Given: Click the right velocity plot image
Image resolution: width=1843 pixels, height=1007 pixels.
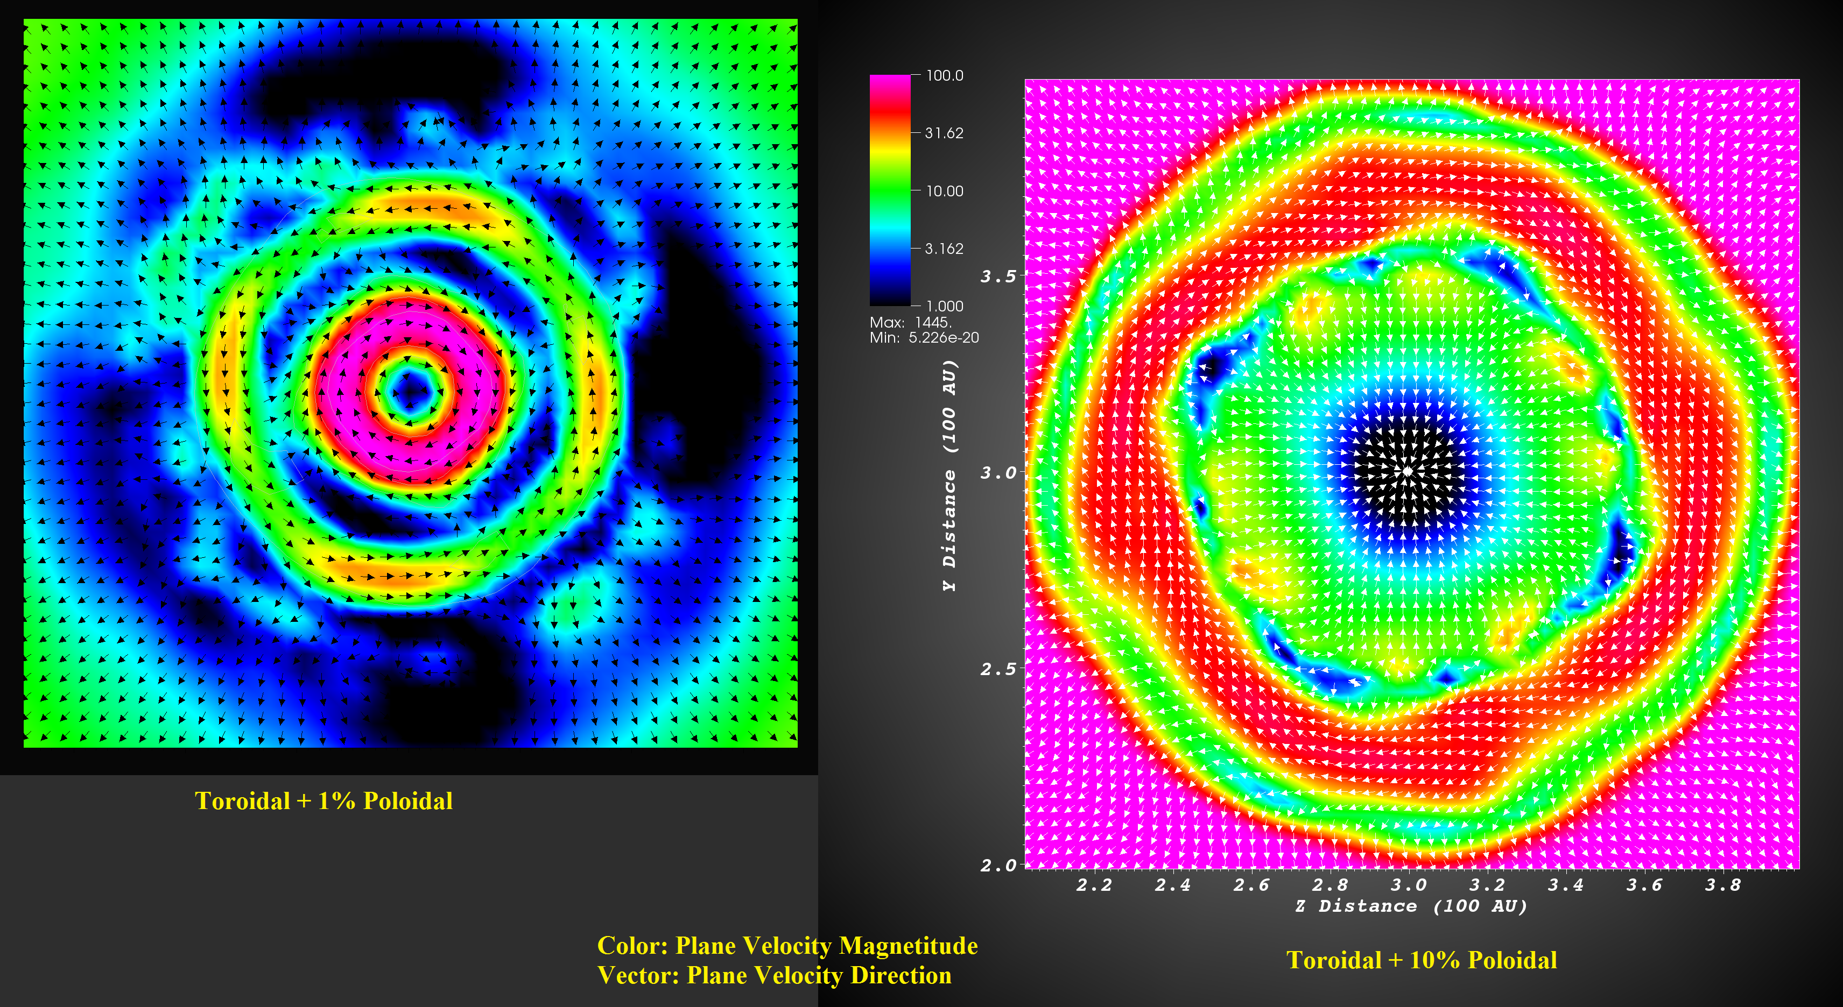Looking at the screenshot, I should tap(1412, 474).
